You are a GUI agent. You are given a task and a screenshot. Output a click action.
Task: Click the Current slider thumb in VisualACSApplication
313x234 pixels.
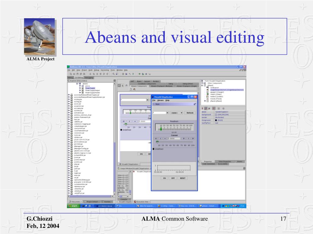[157, 142]
